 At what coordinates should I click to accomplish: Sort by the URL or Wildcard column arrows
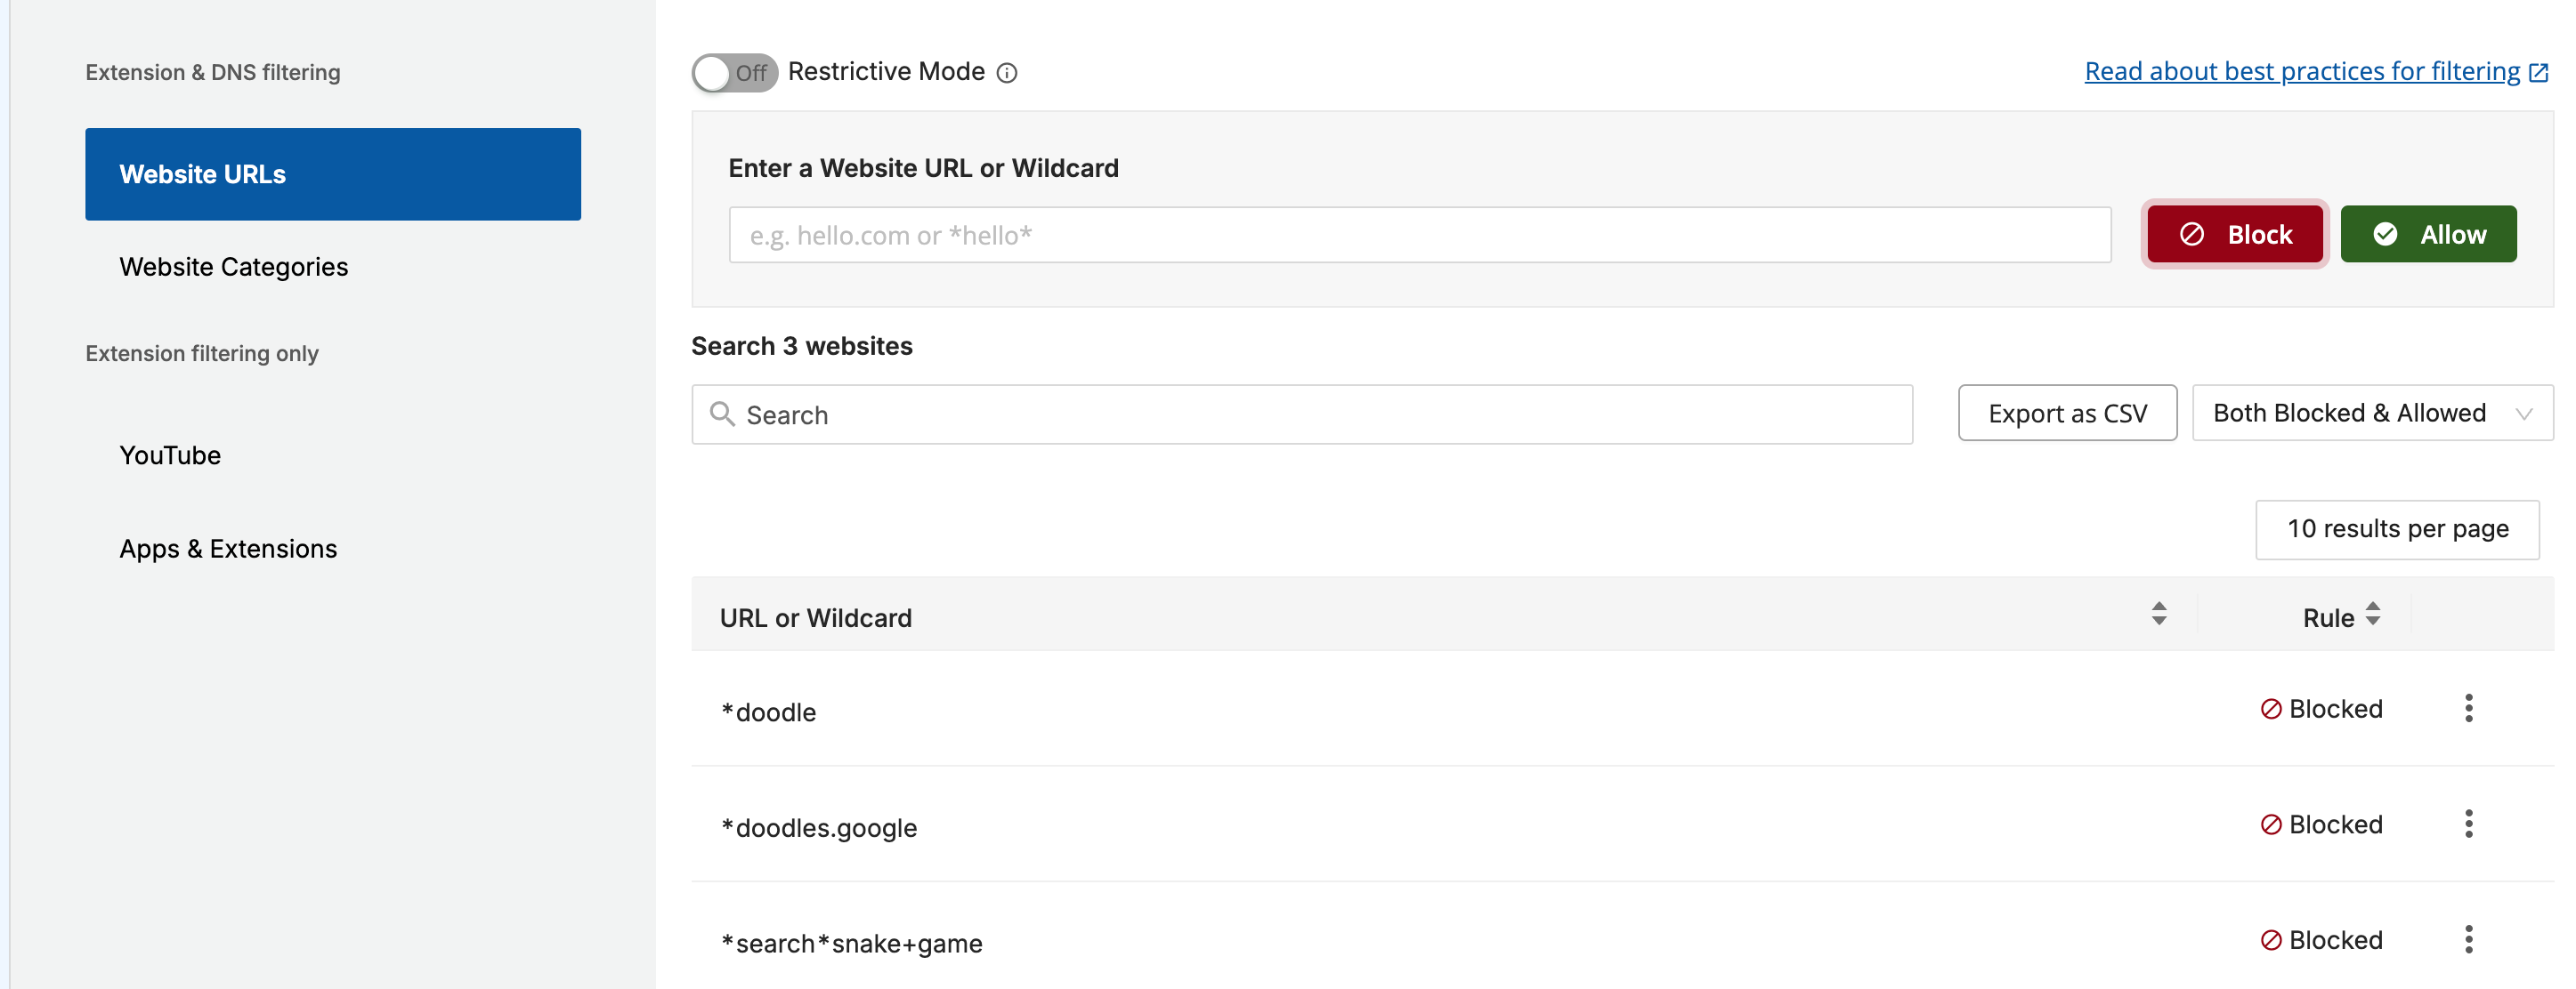click(x=2159, y=615)
